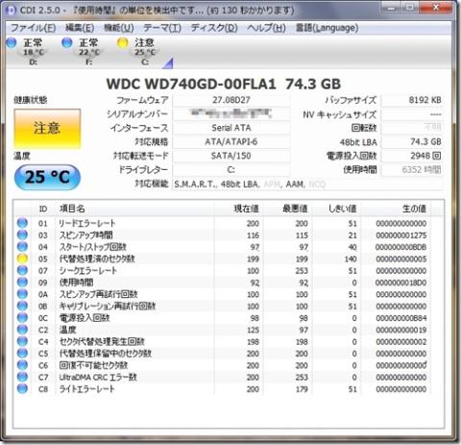Click the blurred serial number field
Viewport: 461px width, 445px height.
231,113
